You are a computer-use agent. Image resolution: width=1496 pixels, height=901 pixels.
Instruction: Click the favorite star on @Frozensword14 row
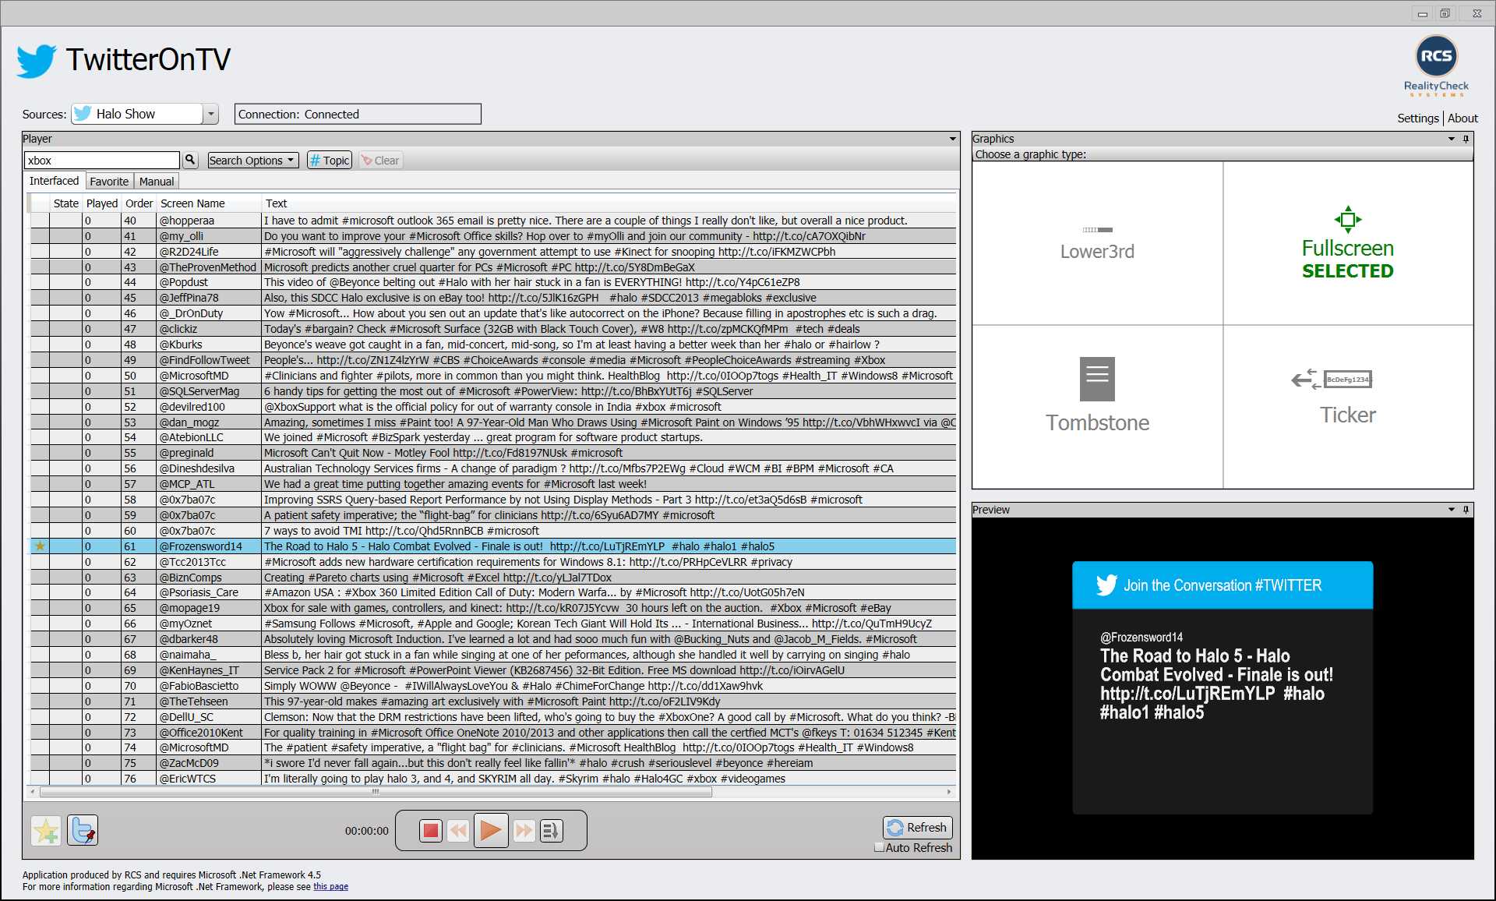[40, 546]
